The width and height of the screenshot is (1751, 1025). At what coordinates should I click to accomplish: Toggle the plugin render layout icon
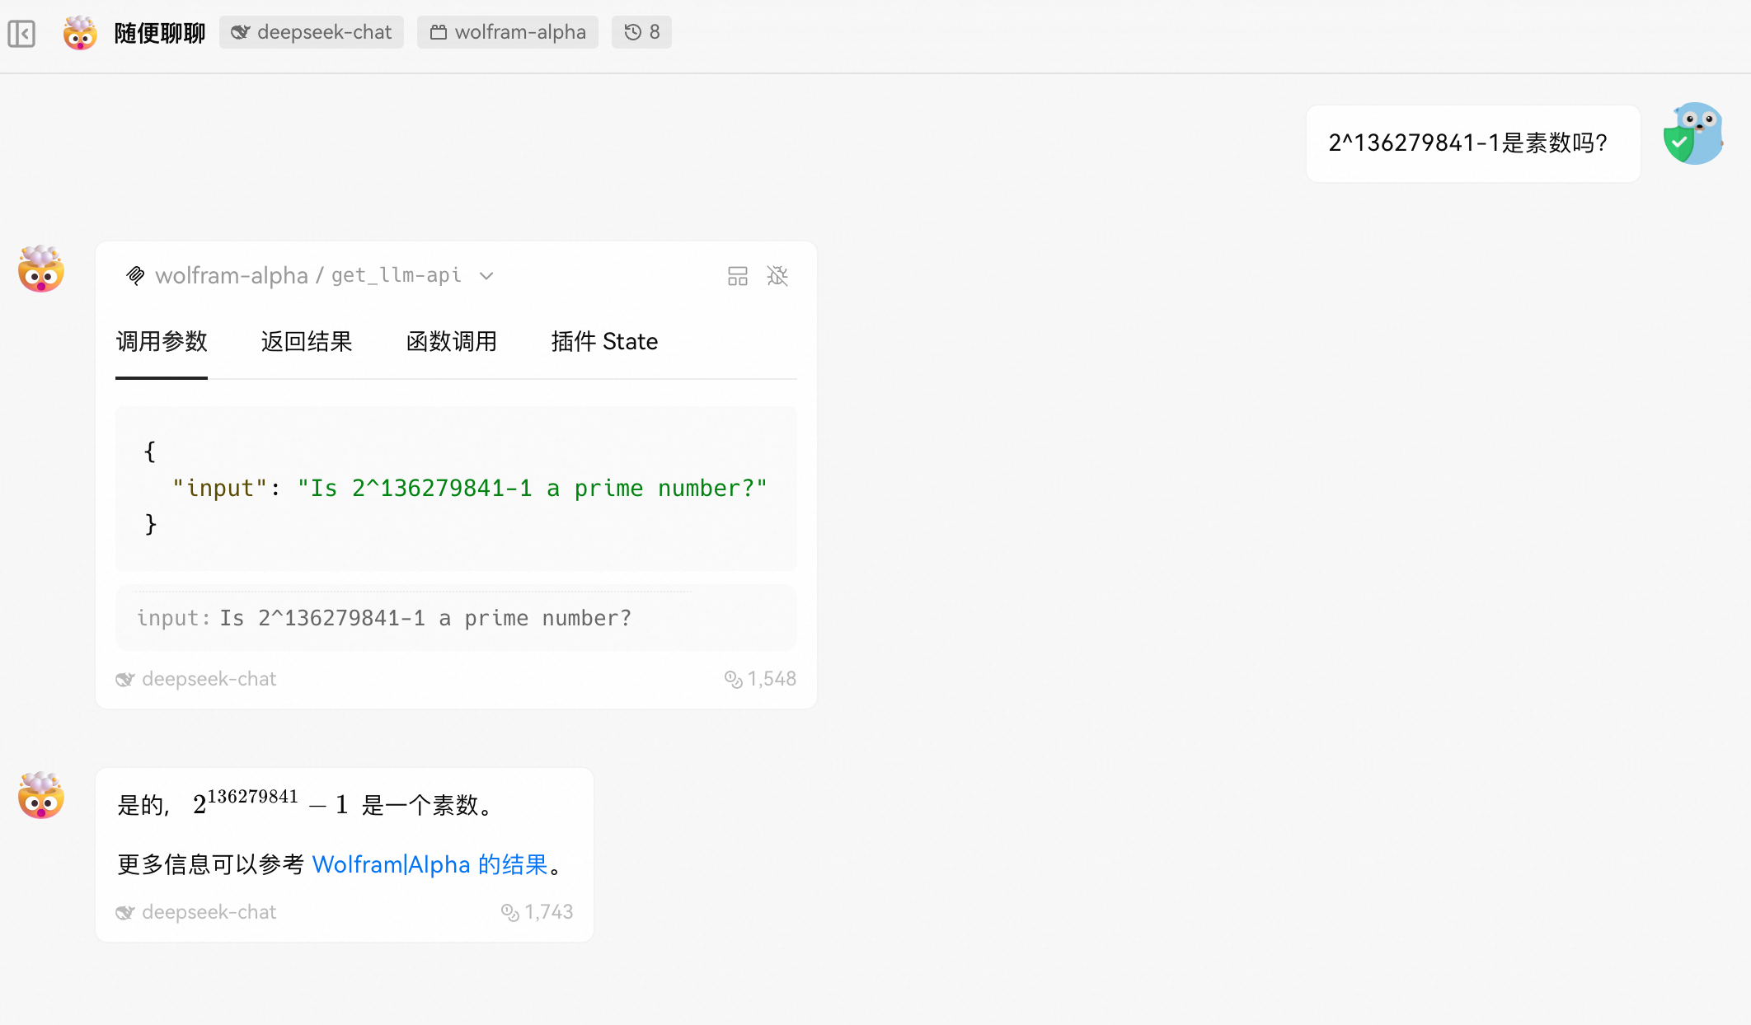pyautogui.click(x=738, y=276)
